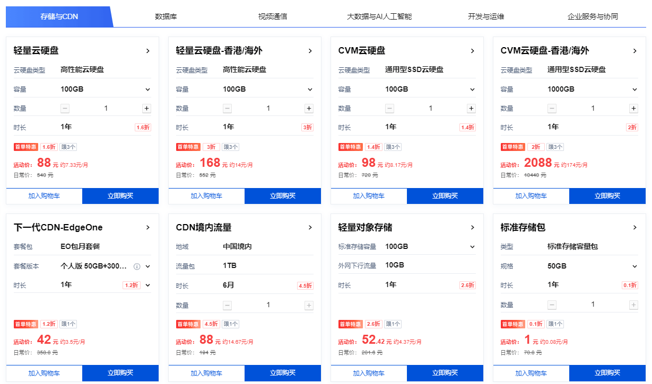Expand 容量 dropdown in 轻量云硬盘 card
The image size is (652, 384).
point(148,90)
